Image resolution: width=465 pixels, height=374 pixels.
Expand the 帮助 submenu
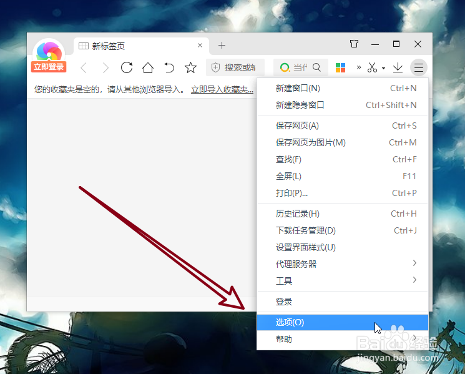click(x=343, y=339)
